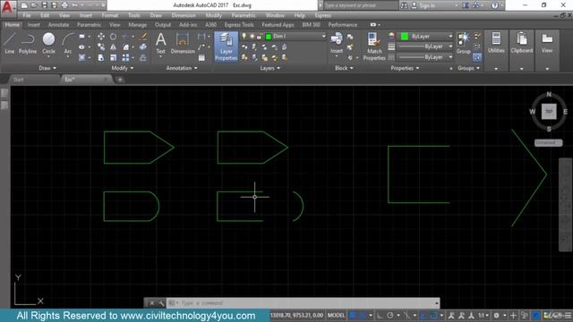Toggle polar tracking in status bar
Viewport: 573px width, 322px height.
[x=390, y=316]
